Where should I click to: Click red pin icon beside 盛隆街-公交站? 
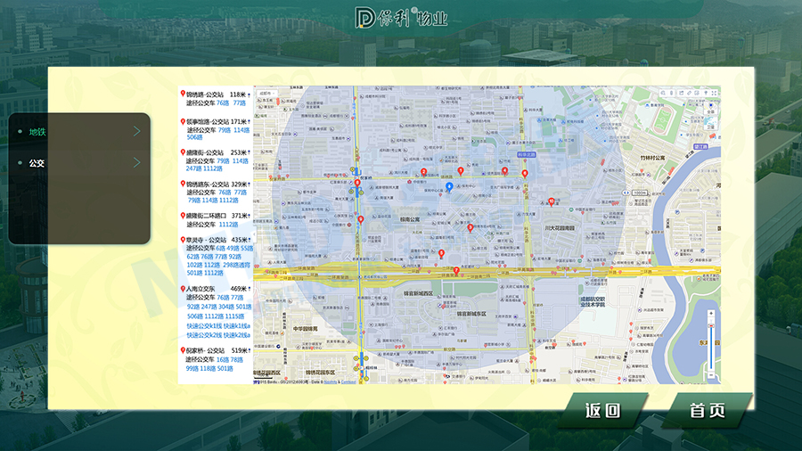pyautogui.click(x=183, y=152)
